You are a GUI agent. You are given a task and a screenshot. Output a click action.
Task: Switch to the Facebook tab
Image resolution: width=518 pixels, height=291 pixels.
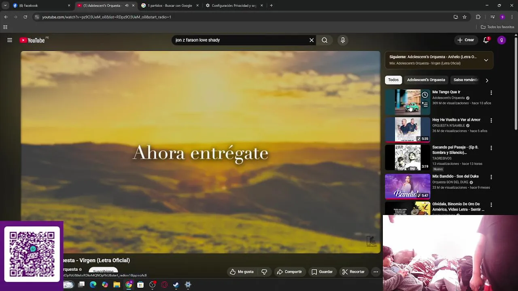[40, 6]
